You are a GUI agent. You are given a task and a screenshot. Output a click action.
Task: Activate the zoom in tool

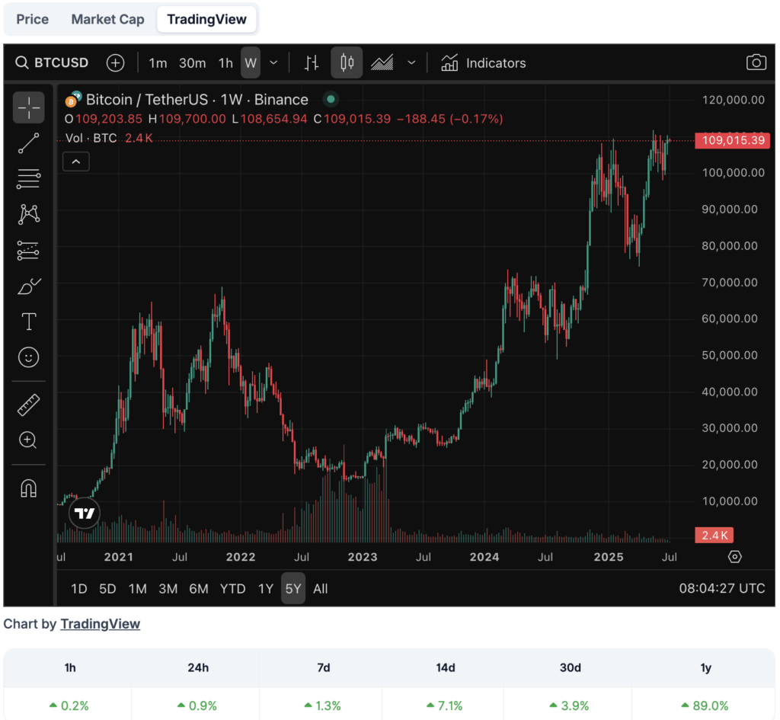pos(28,440)
